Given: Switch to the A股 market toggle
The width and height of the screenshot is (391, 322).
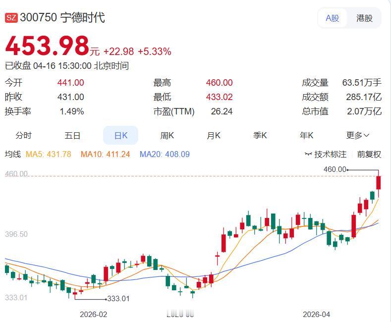Looking at the screenshot, I should [333, 18].
